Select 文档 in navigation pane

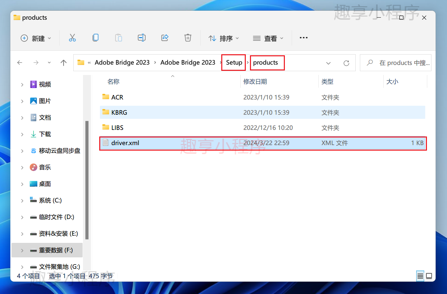pos(45,117)
